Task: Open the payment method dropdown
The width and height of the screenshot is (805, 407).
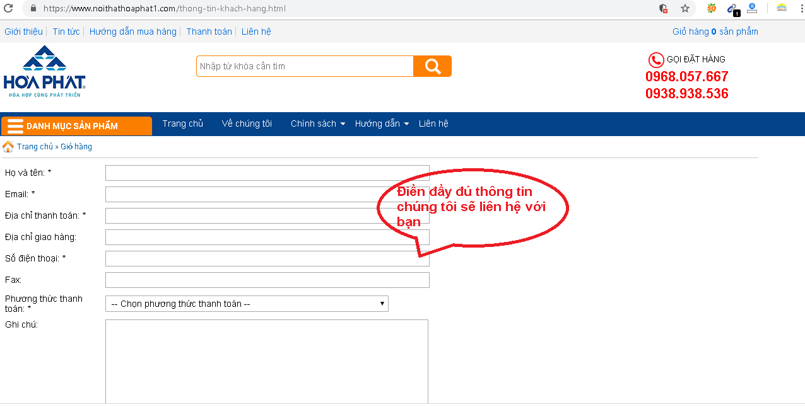Action: click(247, 304)
